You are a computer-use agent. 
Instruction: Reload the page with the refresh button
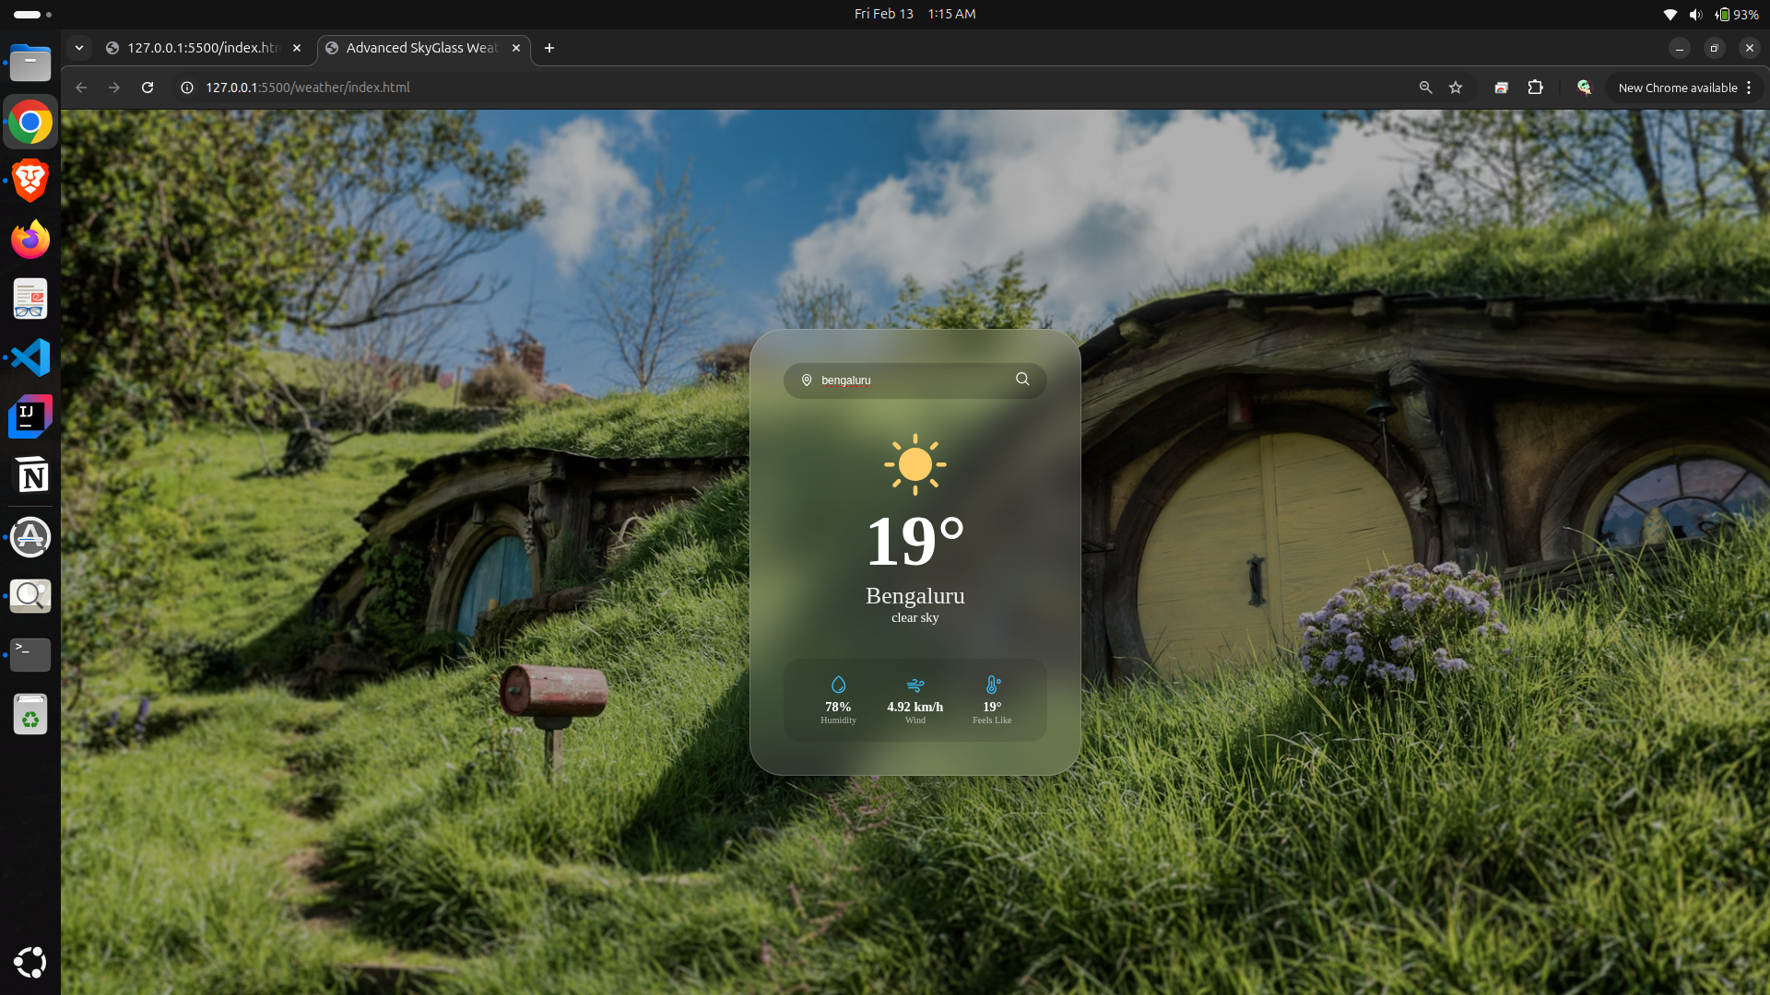[147, 88]
